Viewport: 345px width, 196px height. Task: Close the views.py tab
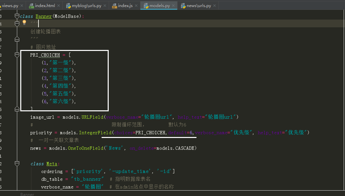(x=22, y=6)
